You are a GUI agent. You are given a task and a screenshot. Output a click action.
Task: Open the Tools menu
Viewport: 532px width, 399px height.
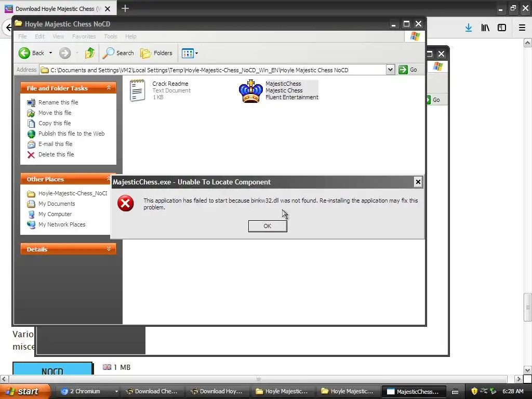pos(111,36)
